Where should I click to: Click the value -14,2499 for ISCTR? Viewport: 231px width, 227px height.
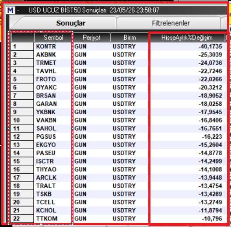coord(210,161)
